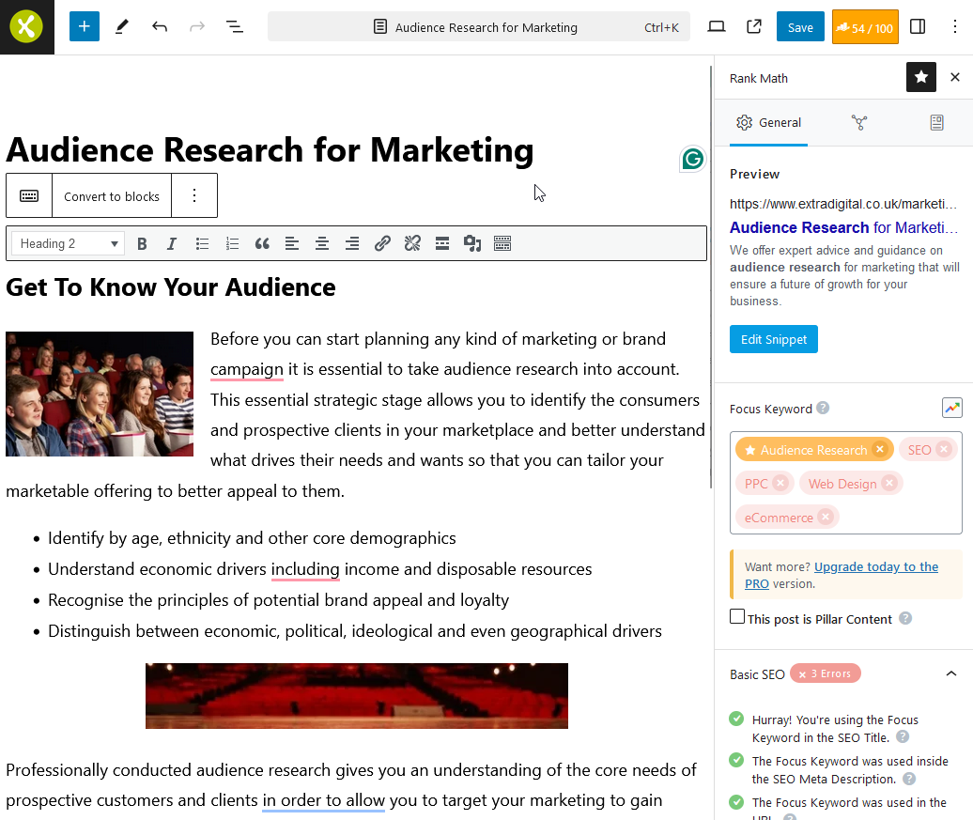
Task: Open the block inserter
Action: [84, 26]
